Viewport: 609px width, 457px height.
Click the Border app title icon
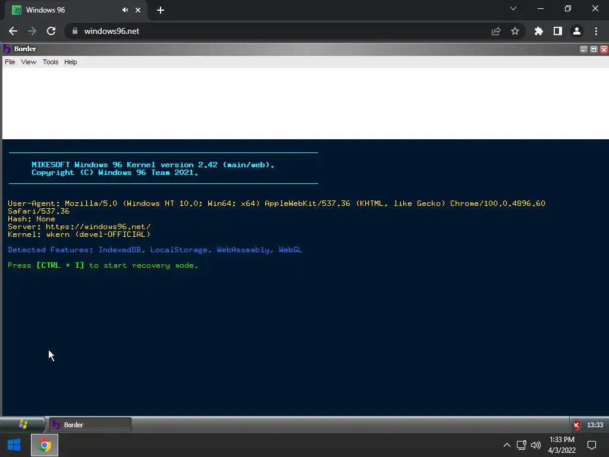tap(7, 49)
